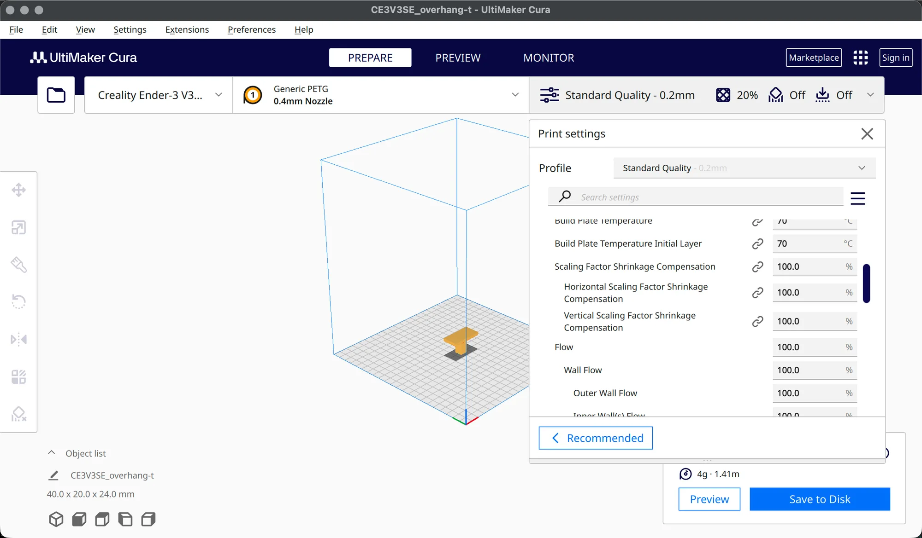Click the Flow percentage value field
922x538 pixels.
(x=815, y=347)
